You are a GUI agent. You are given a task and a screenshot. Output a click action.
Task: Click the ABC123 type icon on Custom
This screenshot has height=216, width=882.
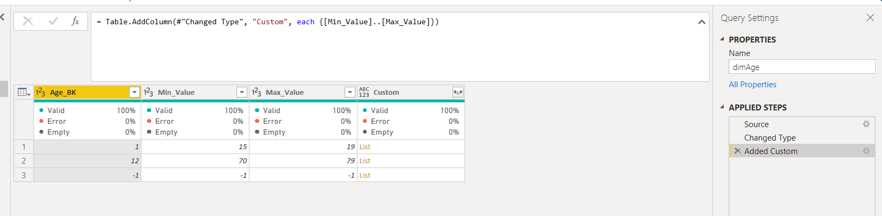(364, 92)
